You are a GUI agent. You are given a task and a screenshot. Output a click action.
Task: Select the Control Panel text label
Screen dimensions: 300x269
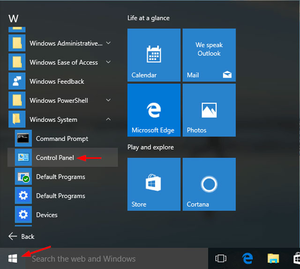tap(55, 158)
